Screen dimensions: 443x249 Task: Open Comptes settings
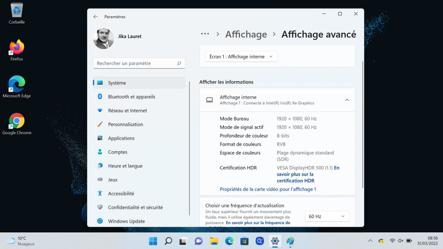coord(139,152)
